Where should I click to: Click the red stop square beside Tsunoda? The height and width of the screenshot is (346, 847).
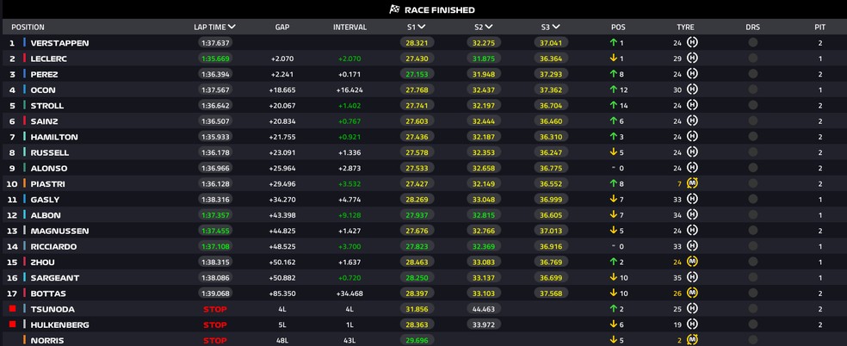[12, 309]
